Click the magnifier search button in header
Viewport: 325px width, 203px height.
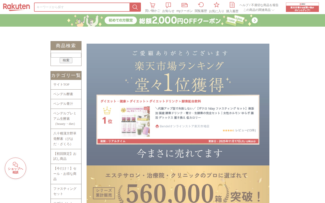135,7
